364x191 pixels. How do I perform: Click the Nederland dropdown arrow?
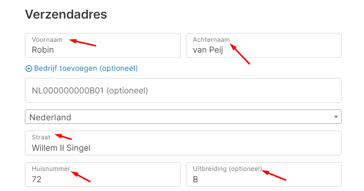336,117
